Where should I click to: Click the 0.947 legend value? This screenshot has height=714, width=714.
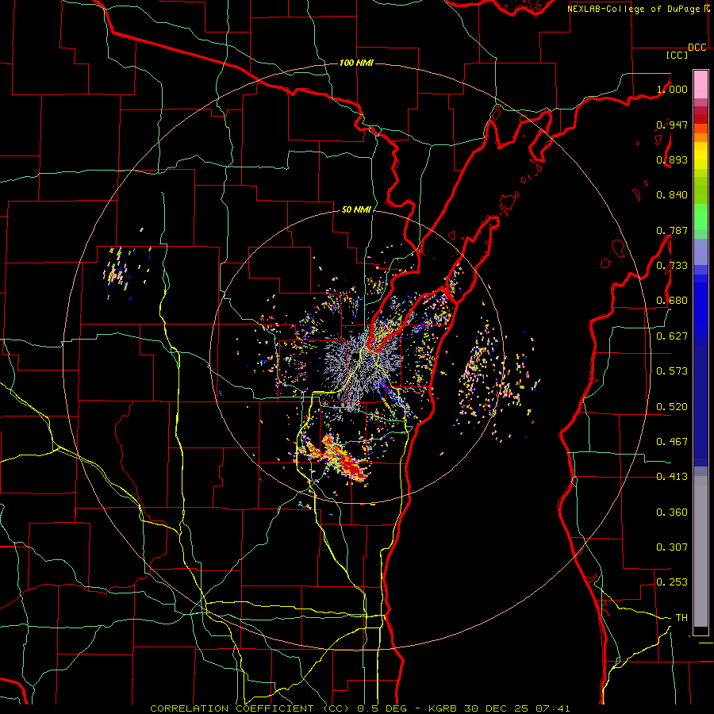672,125
